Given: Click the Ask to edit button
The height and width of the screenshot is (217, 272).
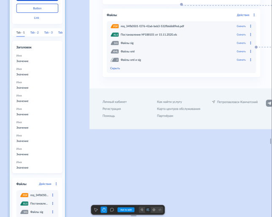Looking at the screenshot, I should click(x=126, y=210).
